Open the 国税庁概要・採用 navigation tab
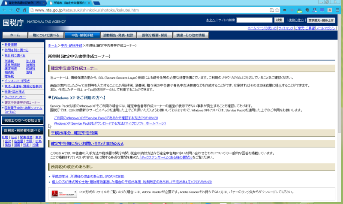 [x=154, y=35]
